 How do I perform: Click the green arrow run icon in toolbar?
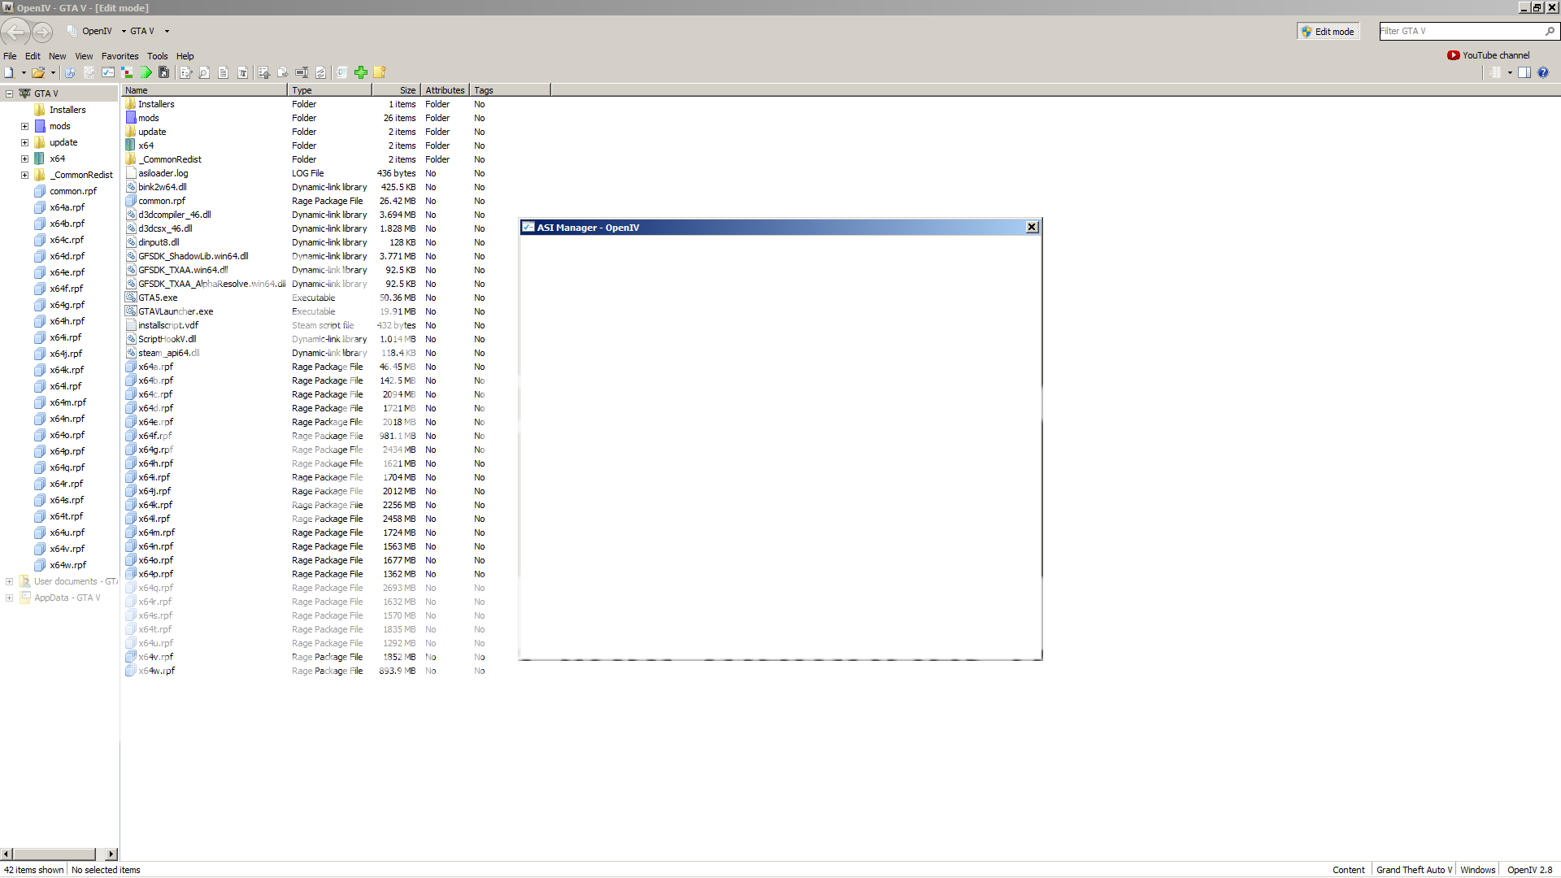(x=147, y=72)
